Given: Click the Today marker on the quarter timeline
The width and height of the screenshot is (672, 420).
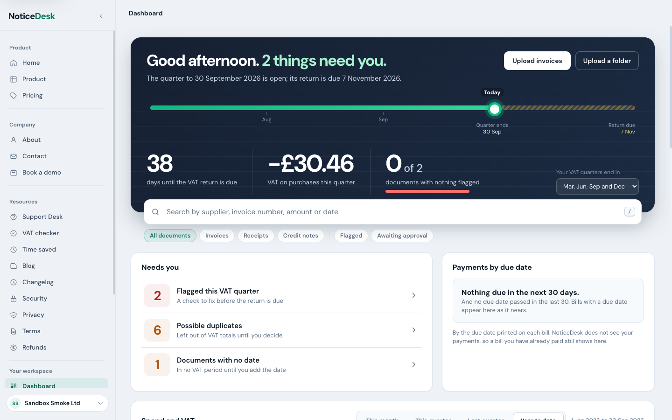Looking at the screenshot, I should (x=494, y=109).
